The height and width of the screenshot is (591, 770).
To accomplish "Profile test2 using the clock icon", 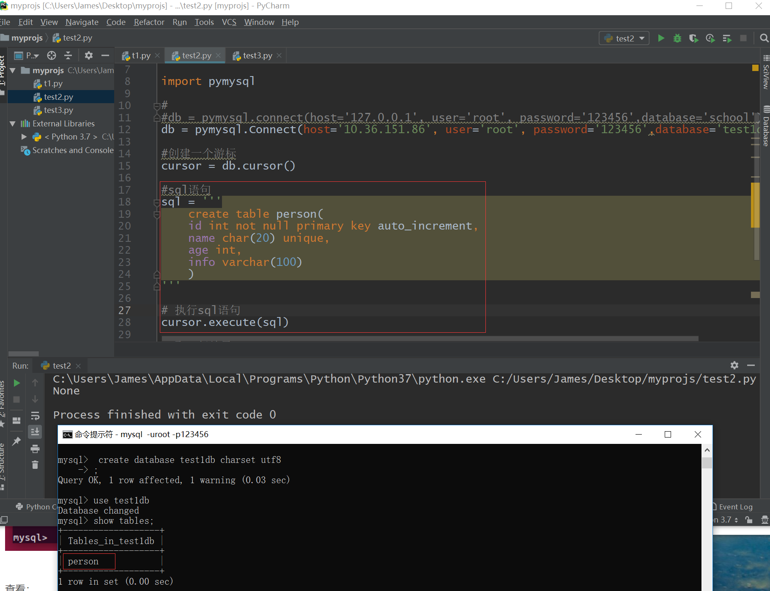I will point(710,38).
